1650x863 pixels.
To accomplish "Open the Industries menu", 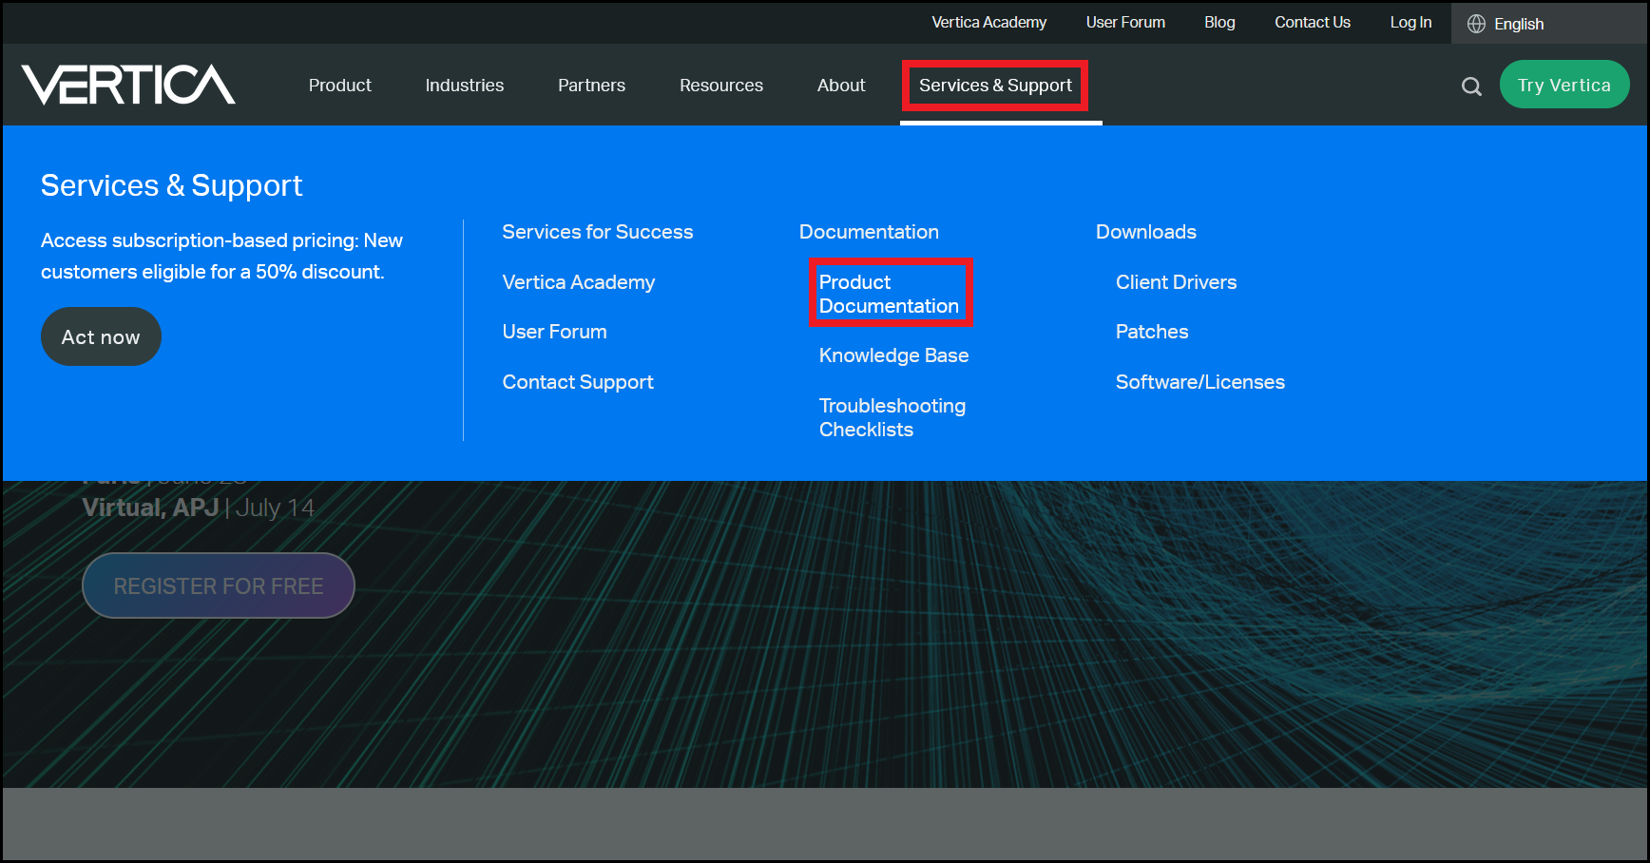I will click(465, 86).
